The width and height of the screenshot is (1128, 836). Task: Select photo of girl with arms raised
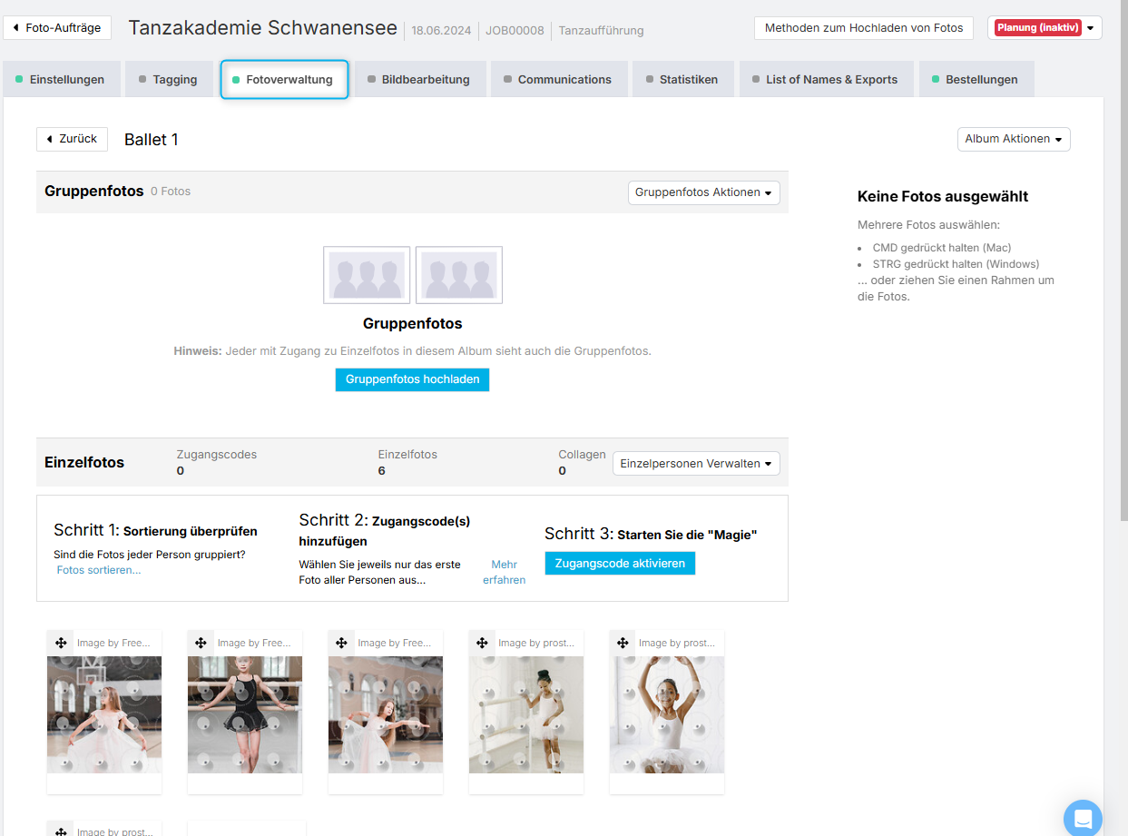tap(667, 714)
